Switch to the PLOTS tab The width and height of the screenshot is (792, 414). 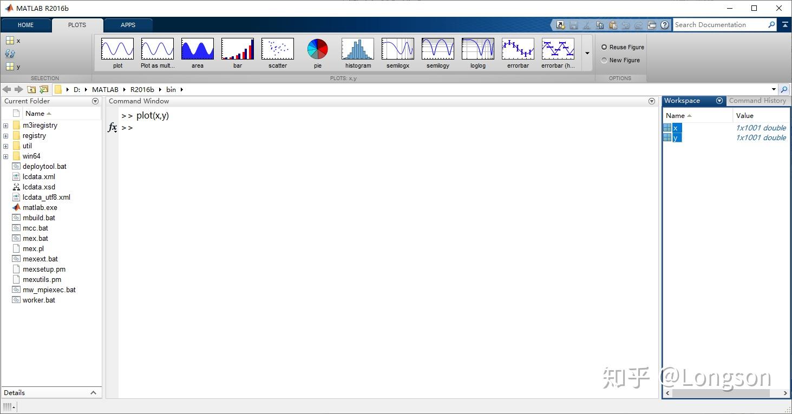[77, 25]
